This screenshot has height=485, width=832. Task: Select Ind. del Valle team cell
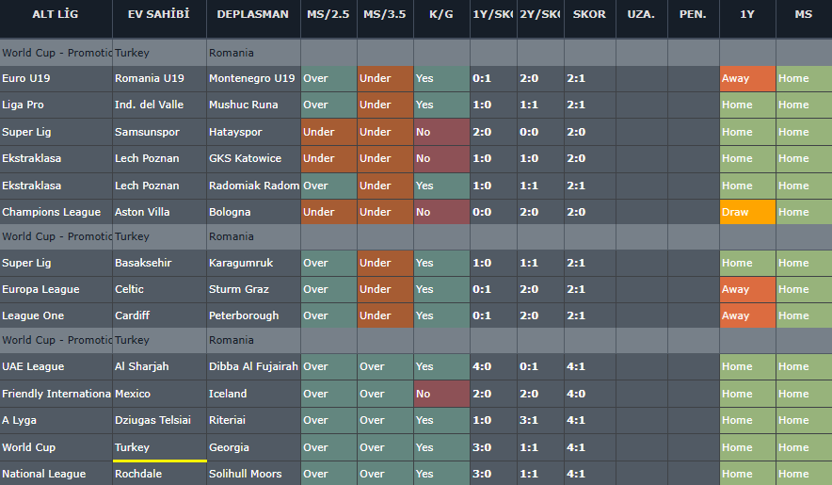coord(159,105)
